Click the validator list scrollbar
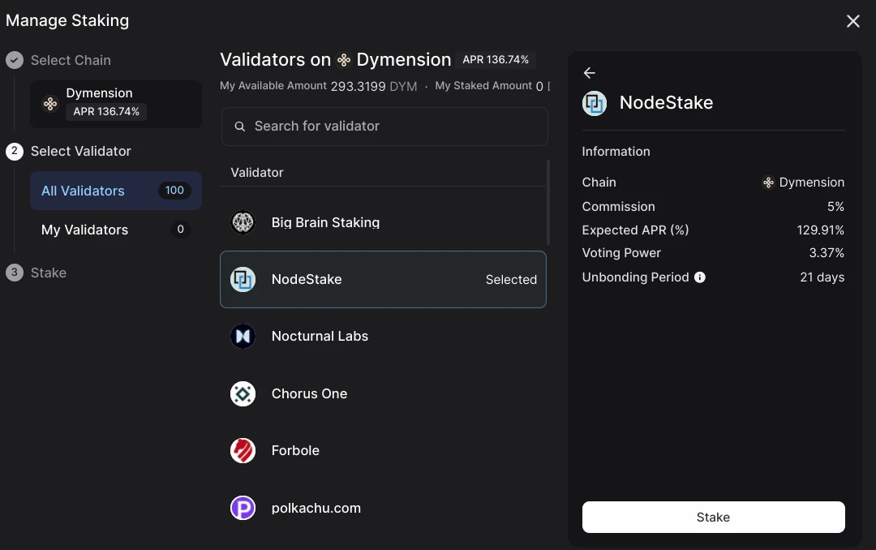Screen dimensions: 876x550 tap(548, 203)
